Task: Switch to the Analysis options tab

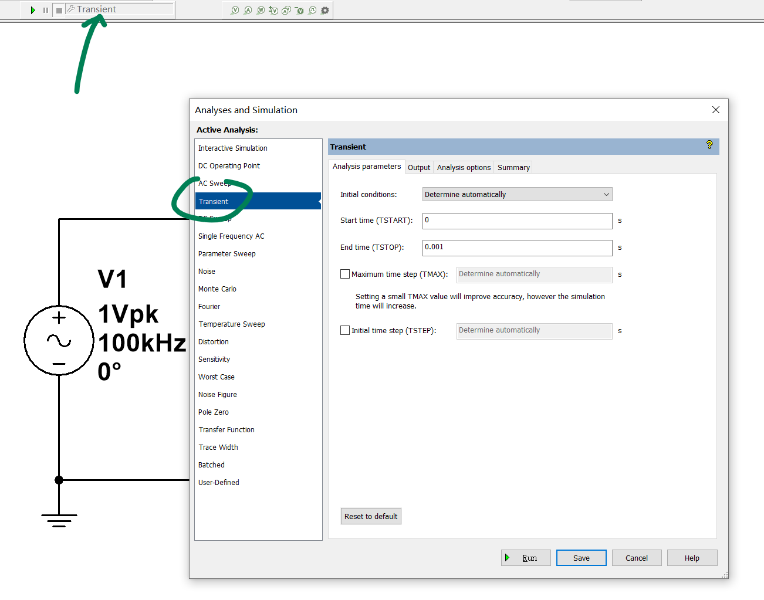Action: point(464,167)
